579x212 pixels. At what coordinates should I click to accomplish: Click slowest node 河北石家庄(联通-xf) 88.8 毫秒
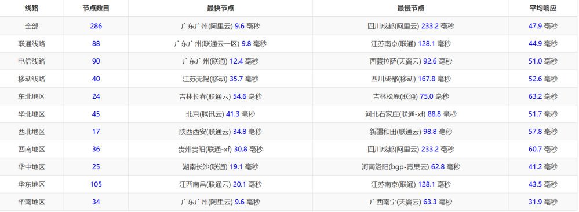point(410,114)
